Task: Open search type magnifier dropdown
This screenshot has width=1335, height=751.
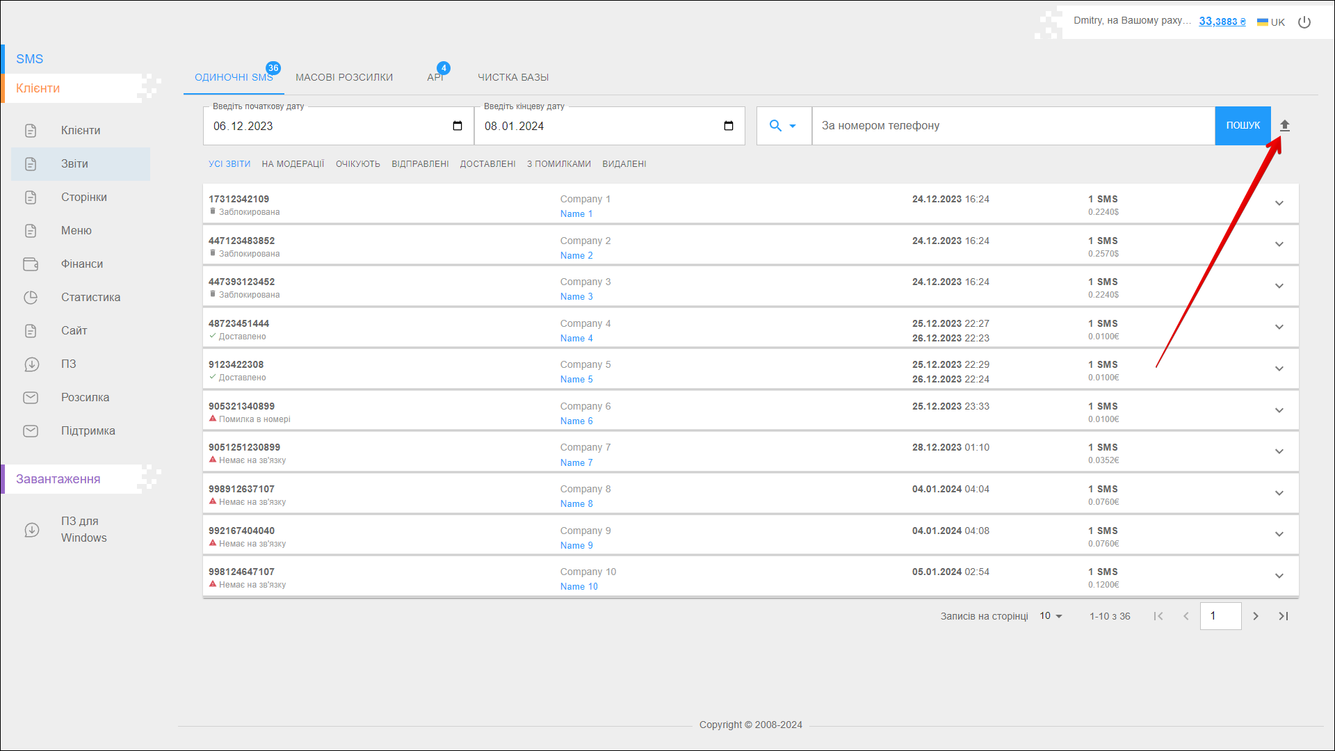Action: (783, 126)
